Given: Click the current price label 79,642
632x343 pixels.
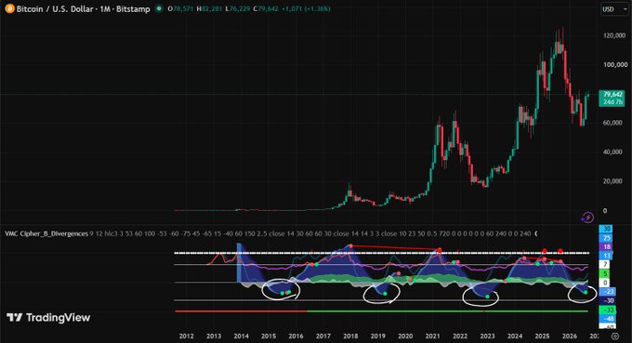Looking at the screenshot, I should coord(612,98).
